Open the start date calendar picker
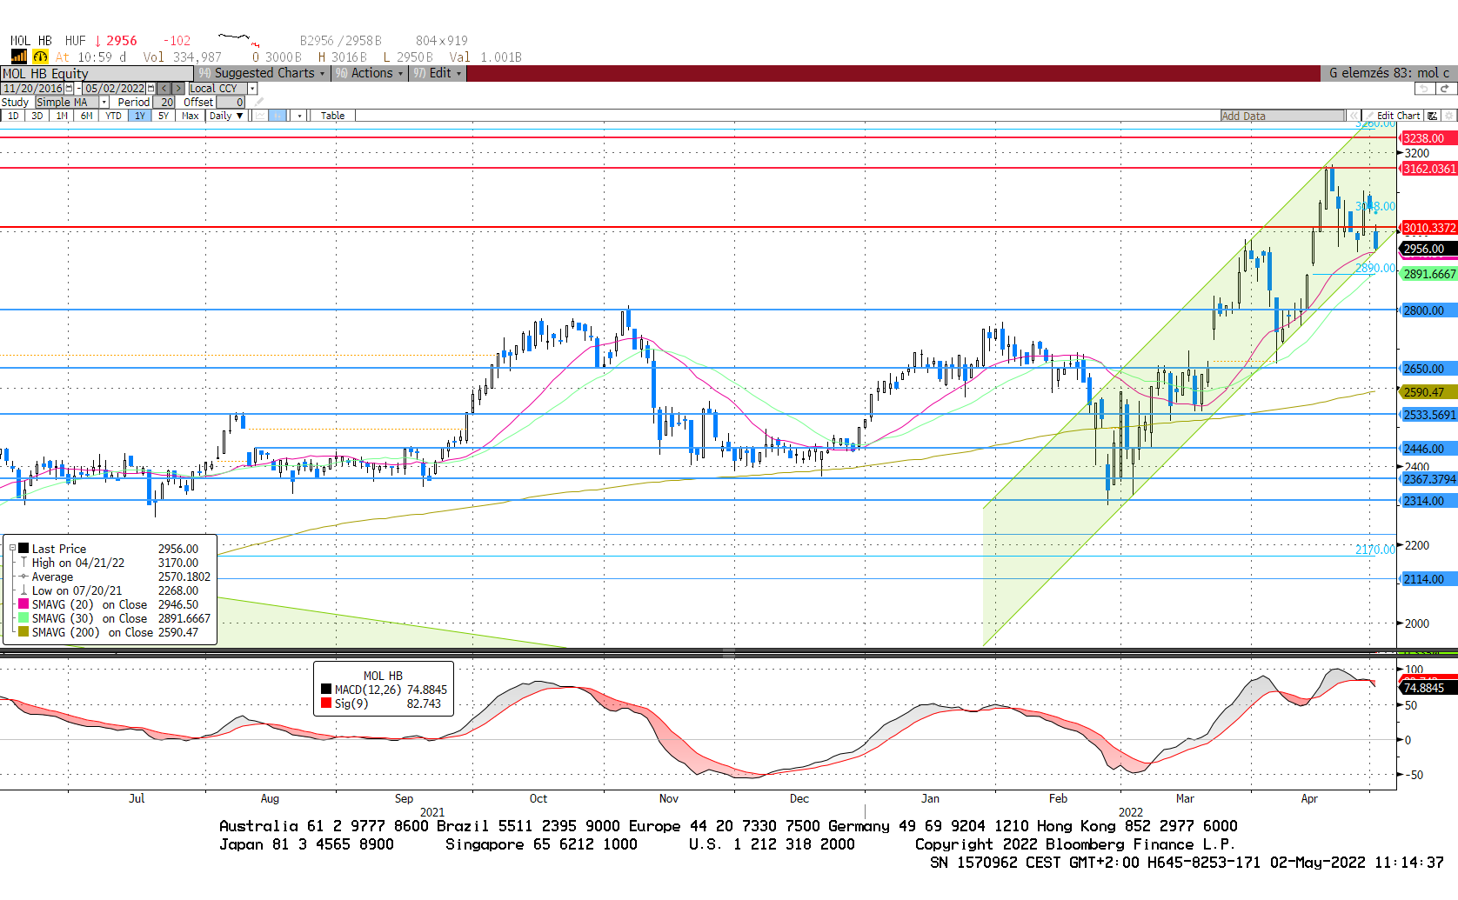 pyautogui.click(x=69, y=88)
